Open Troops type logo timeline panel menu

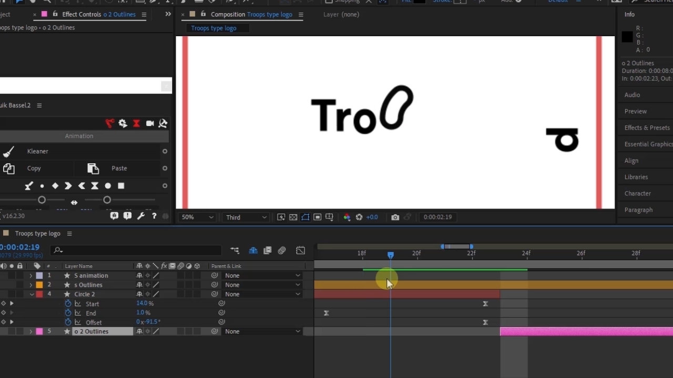pos(69,234)
